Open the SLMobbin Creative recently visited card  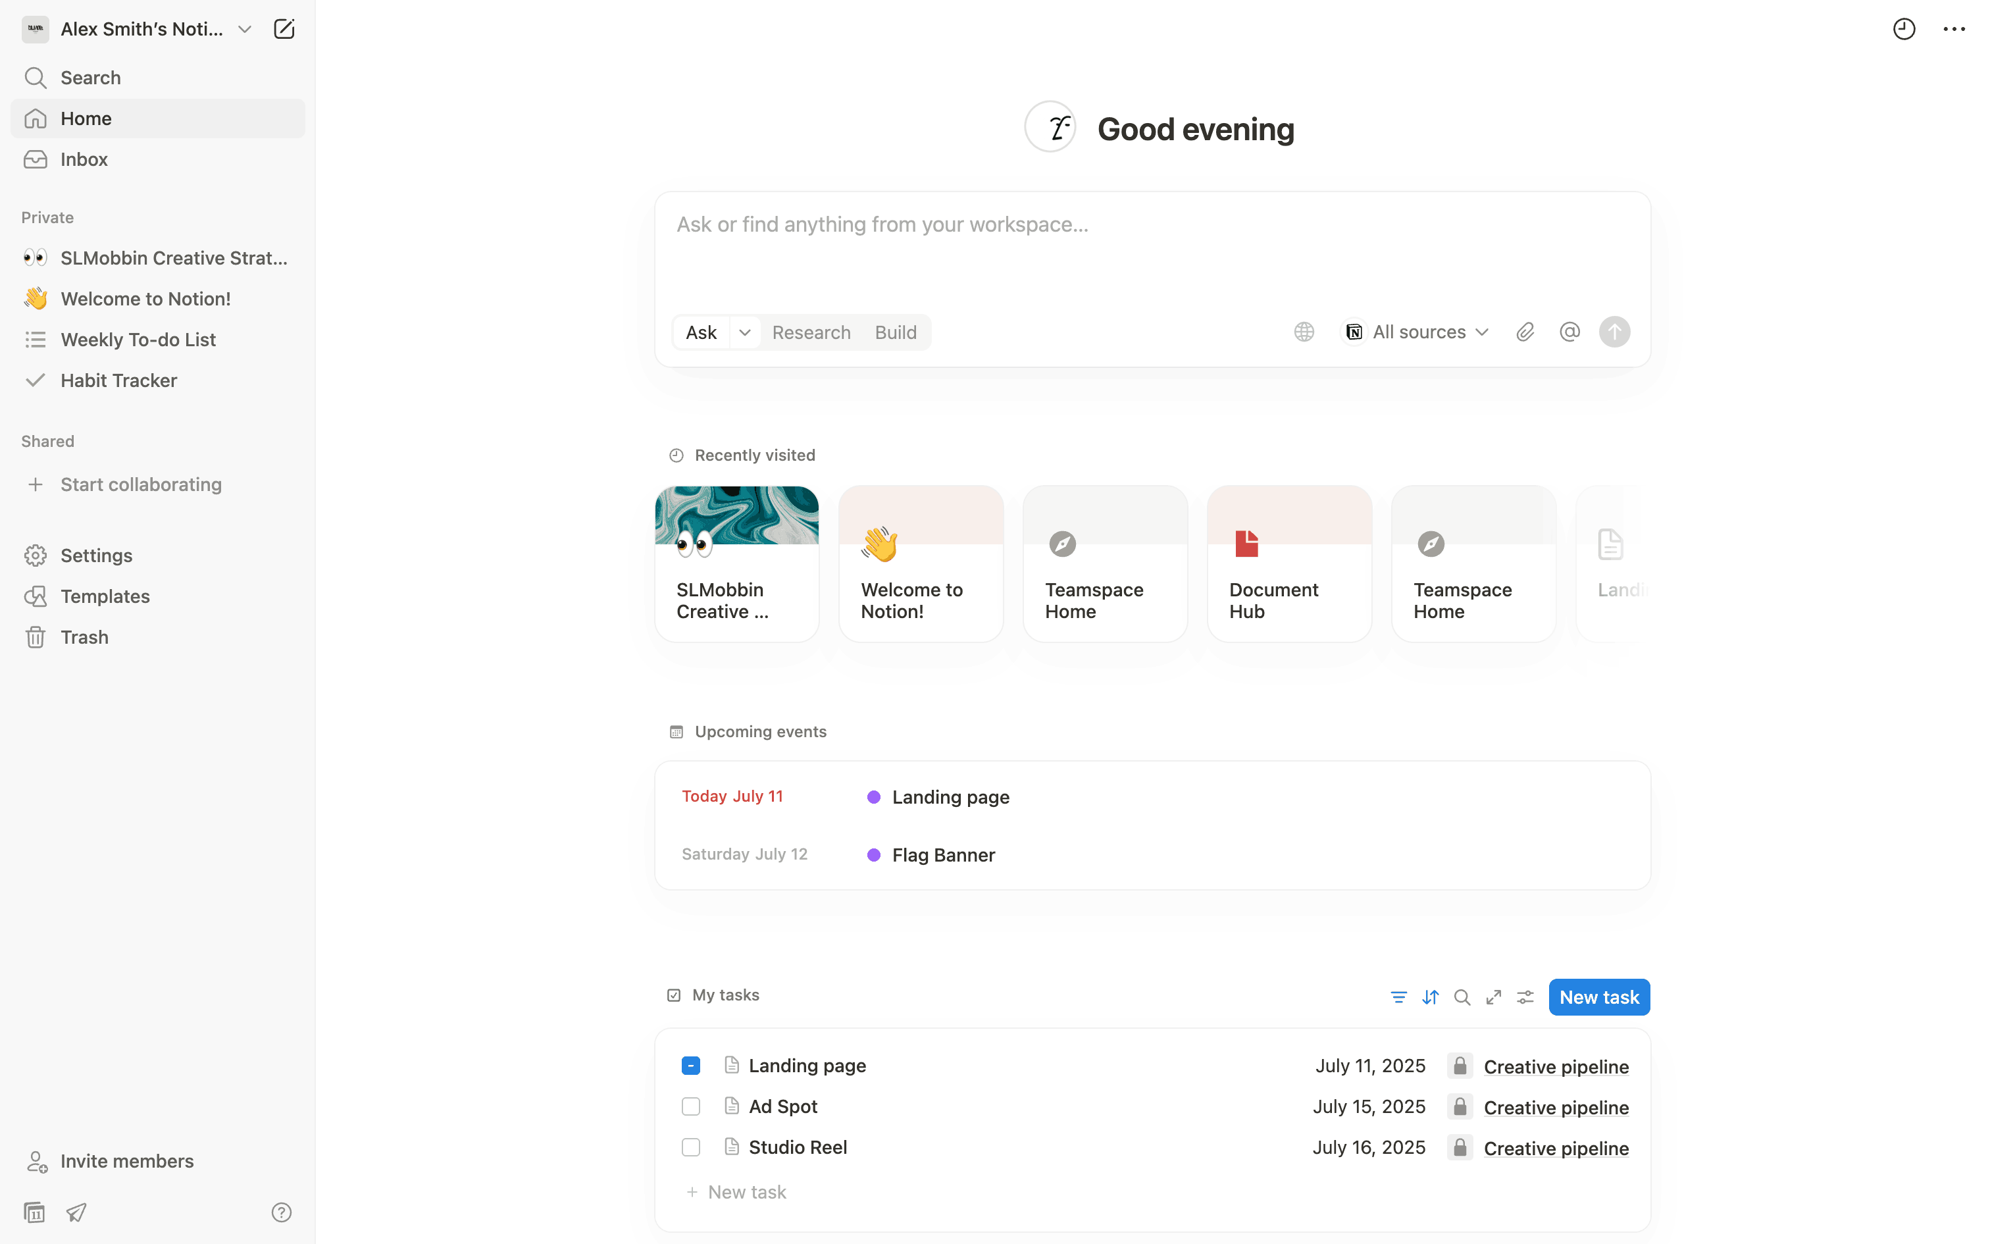736,565
